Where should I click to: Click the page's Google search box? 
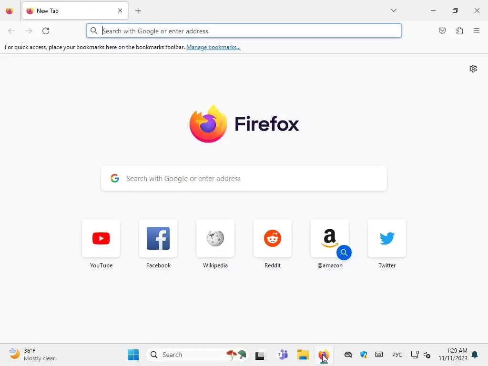(x=244, y=178)
